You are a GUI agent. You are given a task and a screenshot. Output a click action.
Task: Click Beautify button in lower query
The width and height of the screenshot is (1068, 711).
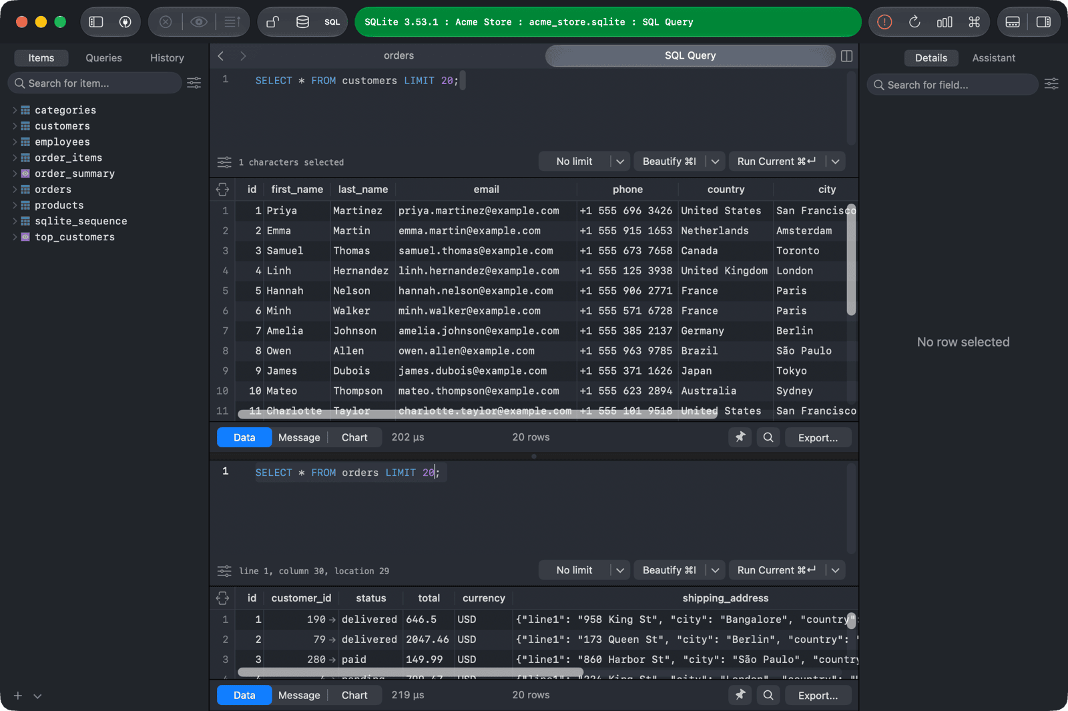tap(669, 570)
